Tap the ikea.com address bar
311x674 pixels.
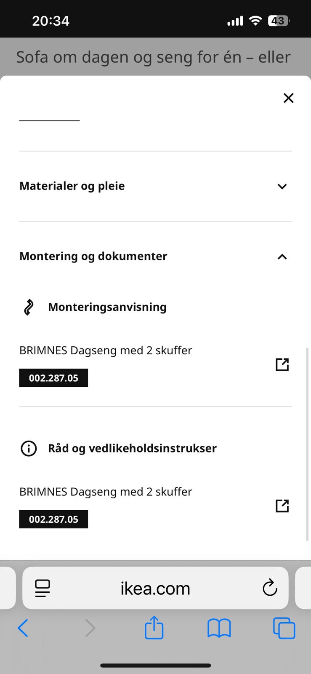click(155, 588)
